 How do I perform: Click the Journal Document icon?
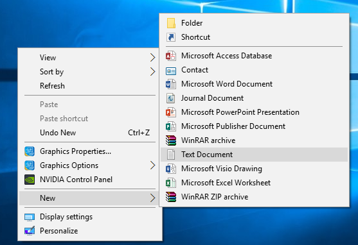tap(171, 98)
